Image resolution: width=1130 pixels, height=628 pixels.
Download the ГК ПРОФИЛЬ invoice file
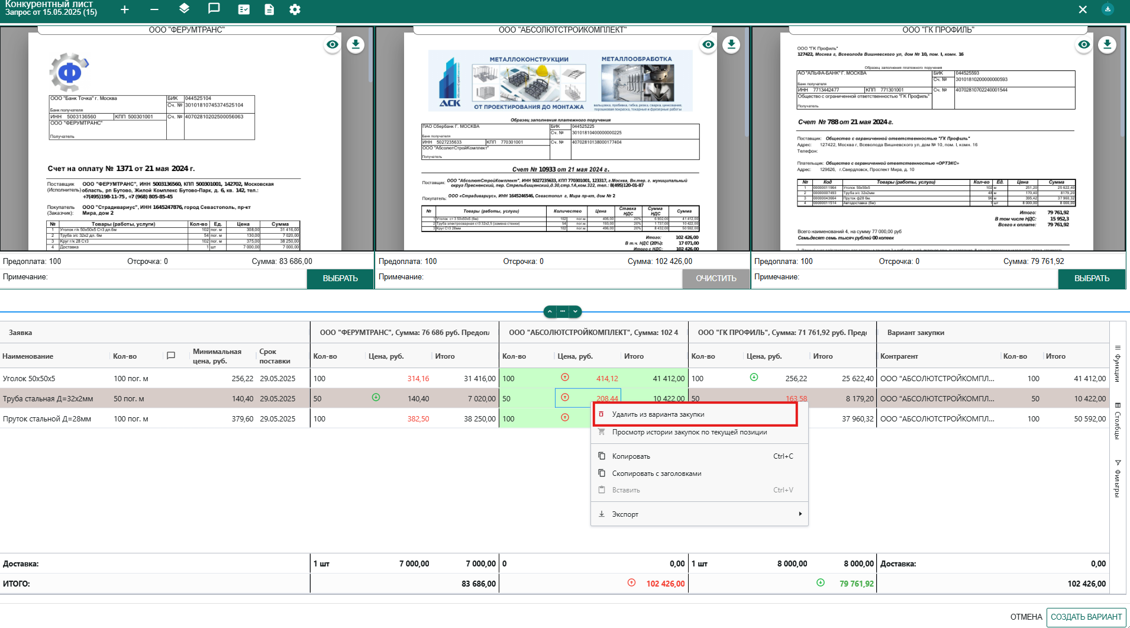click(1107, 44)
